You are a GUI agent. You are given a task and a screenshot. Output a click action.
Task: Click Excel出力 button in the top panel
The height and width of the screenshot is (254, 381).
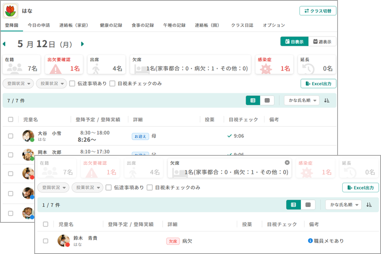[318, 83]
